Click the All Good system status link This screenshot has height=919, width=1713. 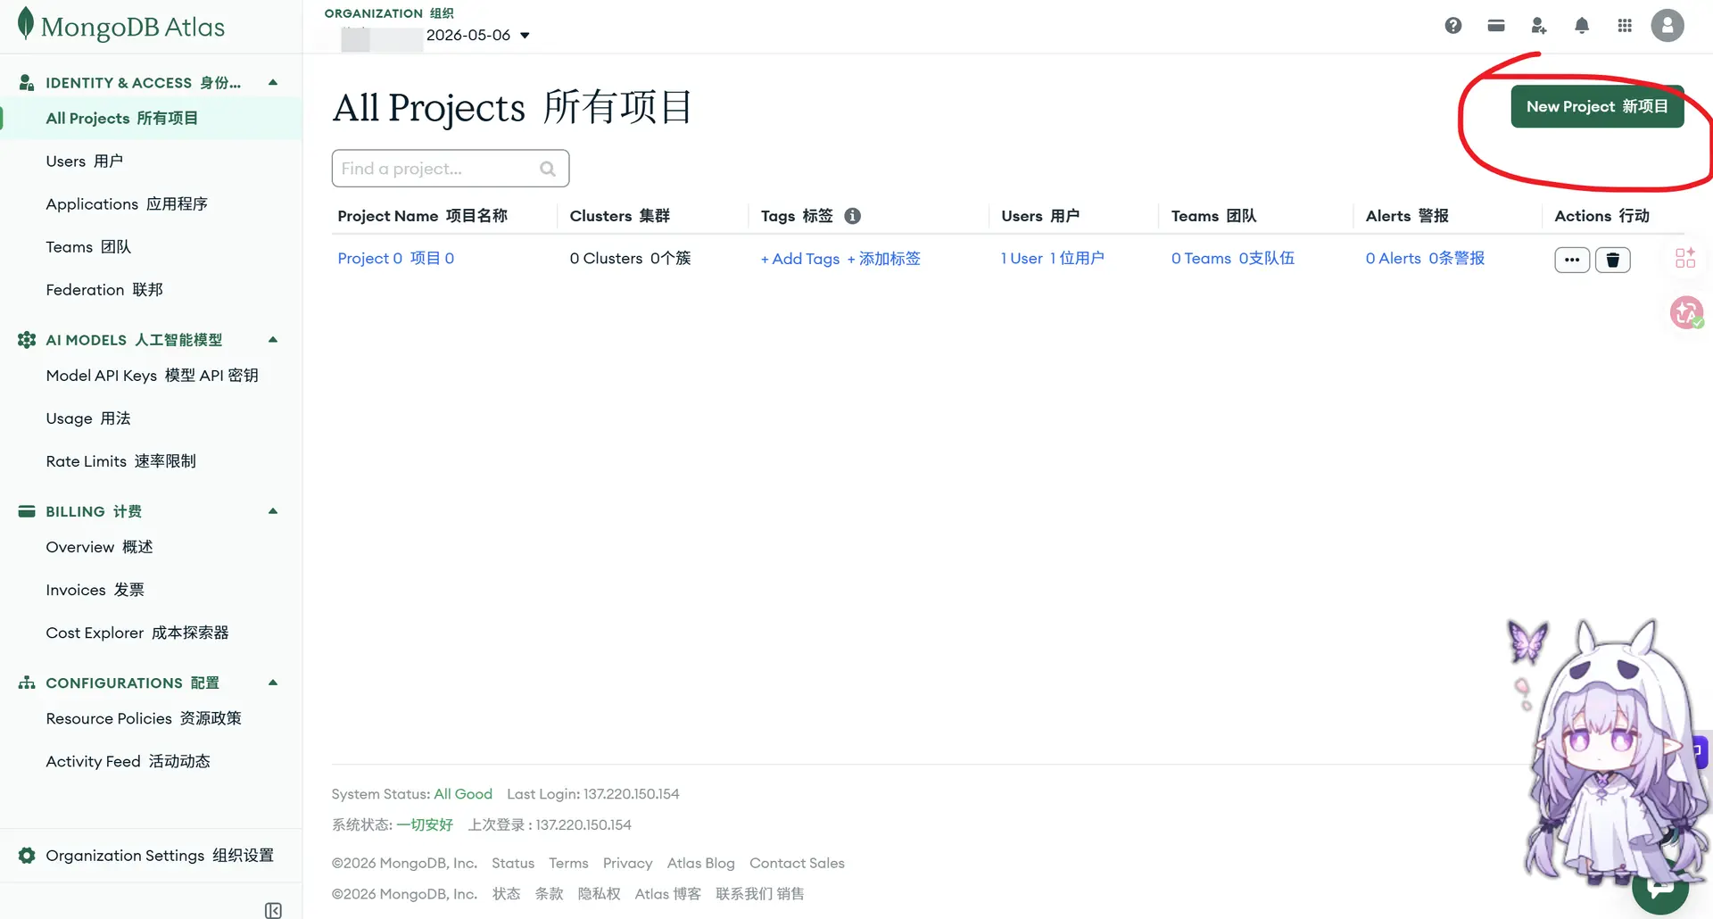[x=463, y=794]
